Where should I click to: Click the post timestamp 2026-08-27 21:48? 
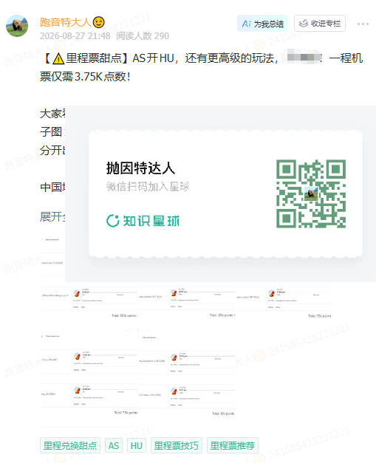(75, 36)
